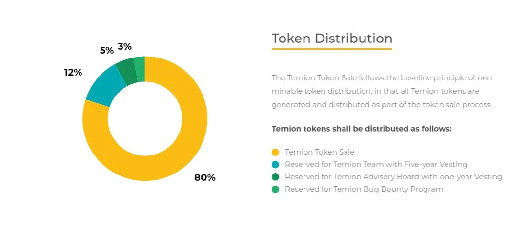This screenshot has width=527, height=232.
Task: Click the Advisory Board one-year Vesting legend text
Action: (394, 176)
